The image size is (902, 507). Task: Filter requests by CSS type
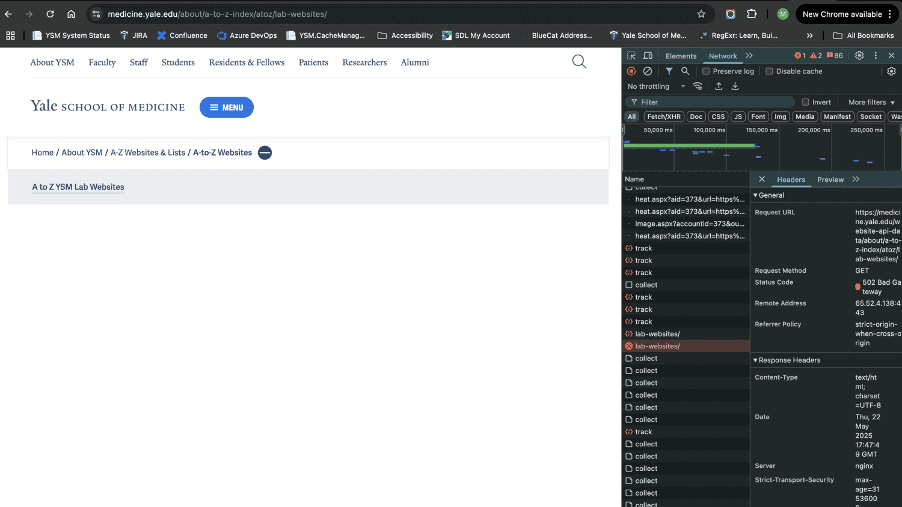pos(718,117)
